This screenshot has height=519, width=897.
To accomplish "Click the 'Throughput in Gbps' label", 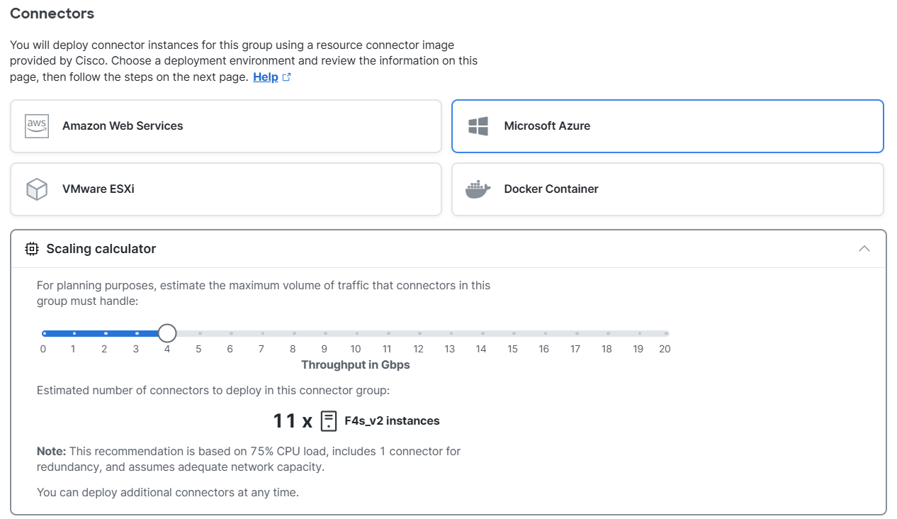I will [x=356, y=365].
